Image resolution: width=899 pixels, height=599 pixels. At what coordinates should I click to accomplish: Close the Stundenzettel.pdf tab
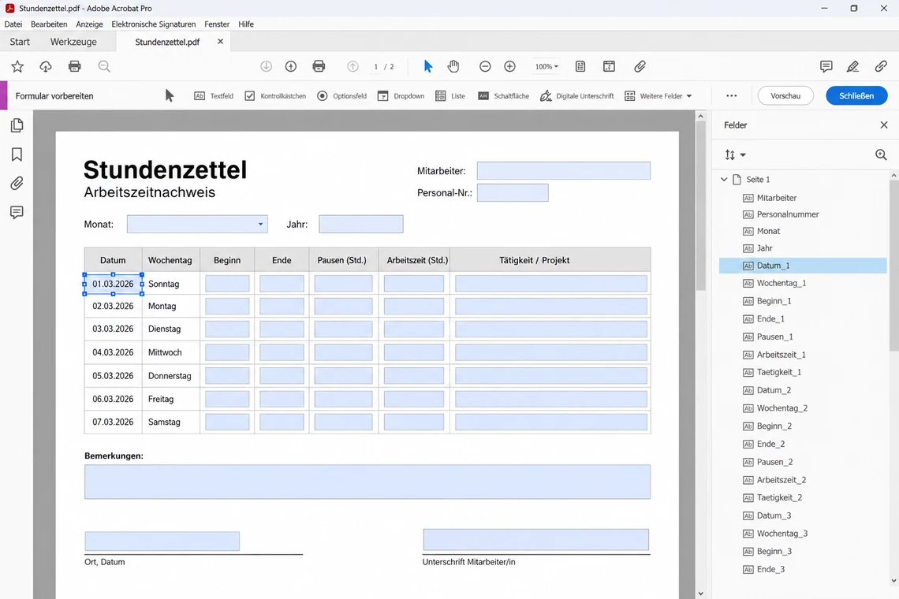[x=220, y=41]
